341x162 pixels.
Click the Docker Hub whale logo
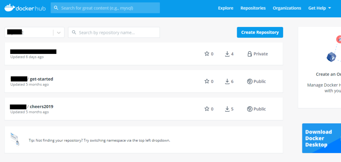click(10, 8)
